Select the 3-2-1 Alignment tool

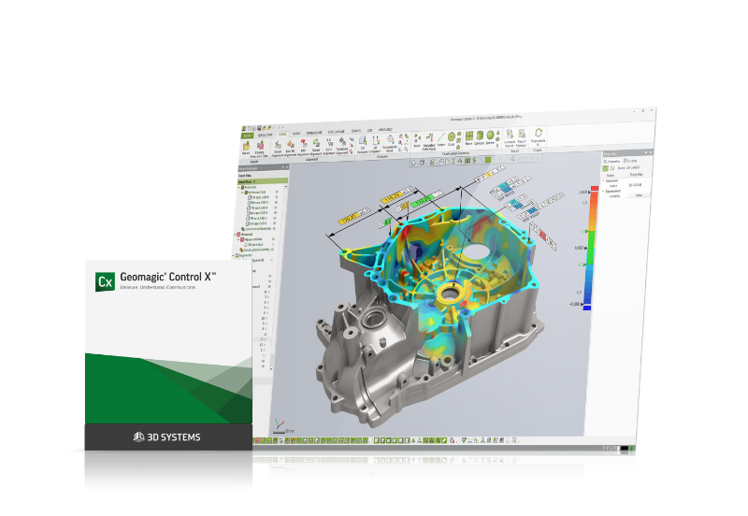coord(329,146)
